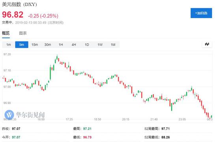The image size is (217, 146).
Task: Click the 18:50 time axis label
Action: pyautogui.click(x=97, y=119)
